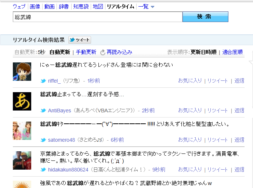
Task: Click Twitter bird icon beside hidakakun880624
Action: pos(43,170)
